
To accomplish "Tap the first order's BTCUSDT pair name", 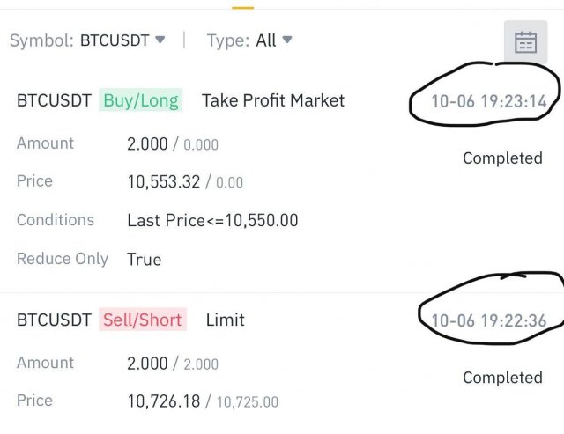I will click(54, 100).
